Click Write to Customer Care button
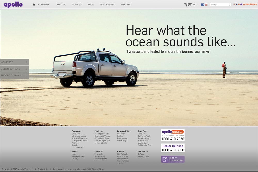 [x=173, y=159]
